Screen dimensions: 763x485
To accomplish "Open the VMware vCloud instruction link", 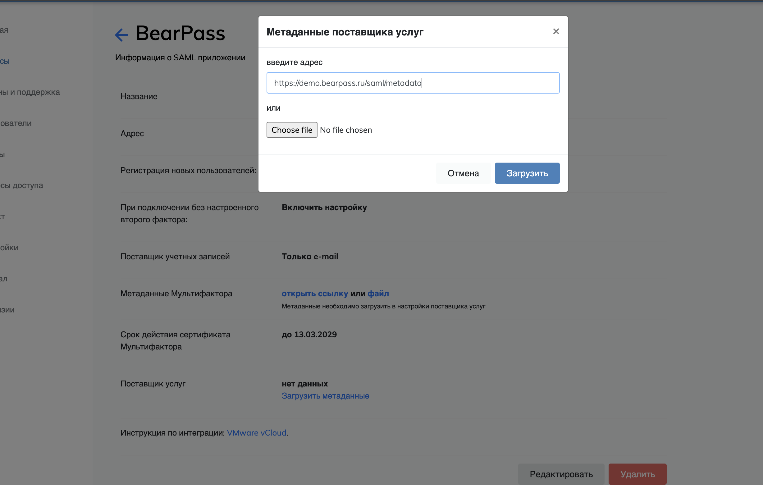I will [x=256, y=433].
